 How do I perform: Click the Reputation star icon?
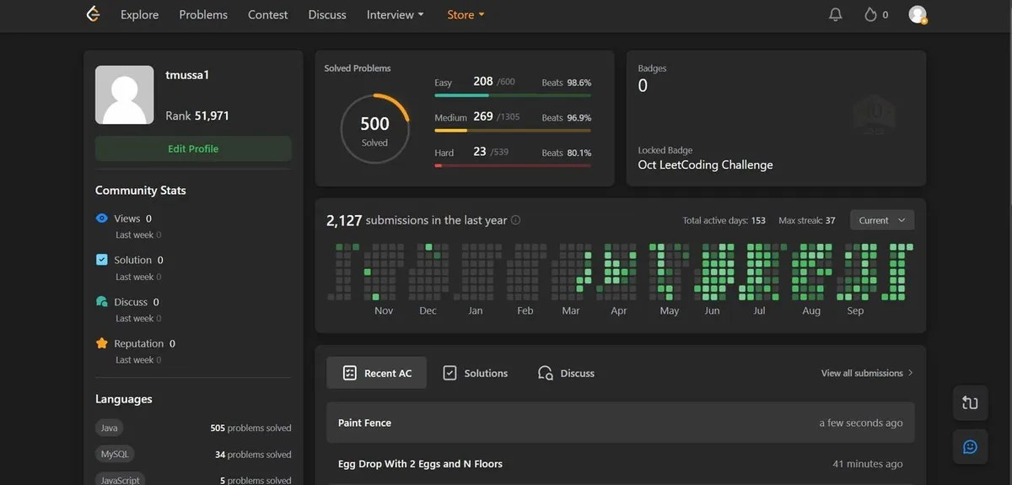pyautogui.click(x=102, y=343)
